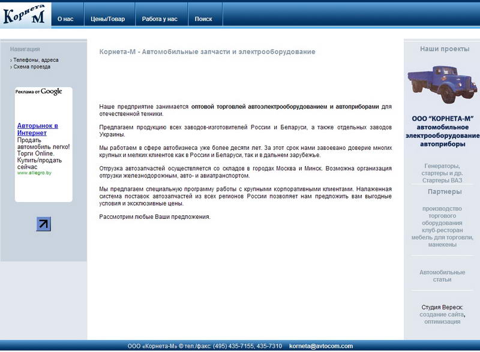
Task: Click the page title Корнета-М - Автомобильные запчасти
Action: pos(207,52)
